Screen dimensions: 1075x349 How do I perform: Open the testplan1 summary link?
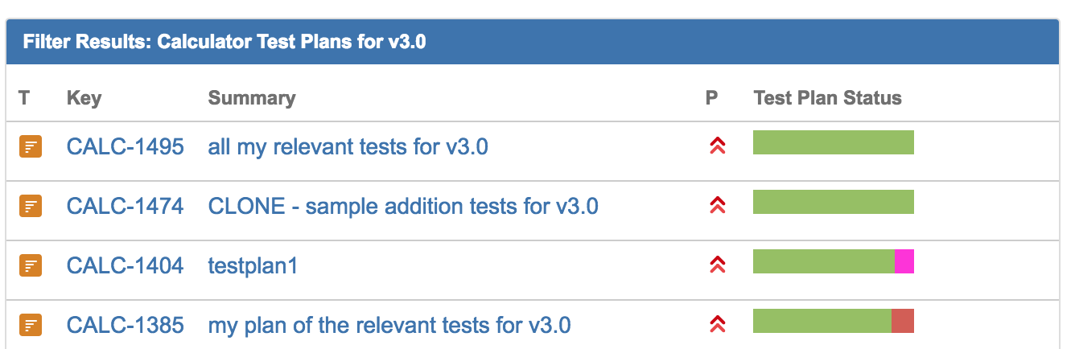(x=253, y=266)
